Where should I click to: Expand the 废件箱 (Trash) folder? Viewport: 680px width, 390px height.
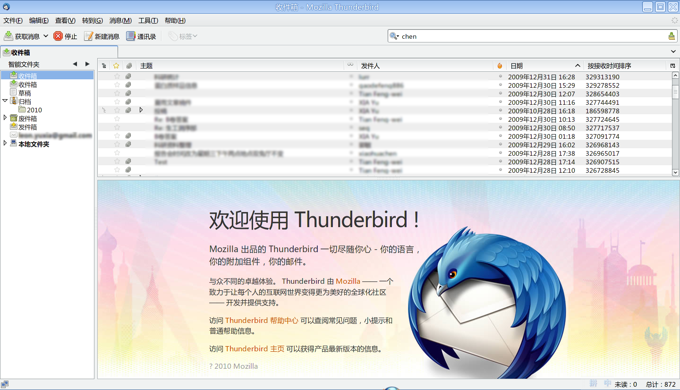click(x=5, y=118)
